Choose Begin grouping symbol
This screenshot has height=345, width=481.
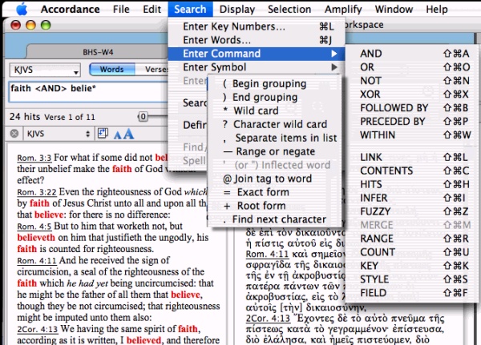274,83
